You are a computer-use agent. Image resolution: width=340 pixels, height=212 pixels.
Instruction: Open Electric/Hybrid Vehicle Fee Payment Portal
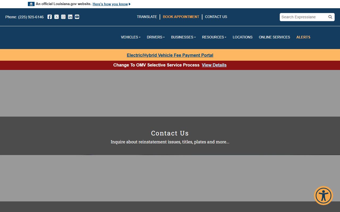pyautogui.click(x=170, y=55)
